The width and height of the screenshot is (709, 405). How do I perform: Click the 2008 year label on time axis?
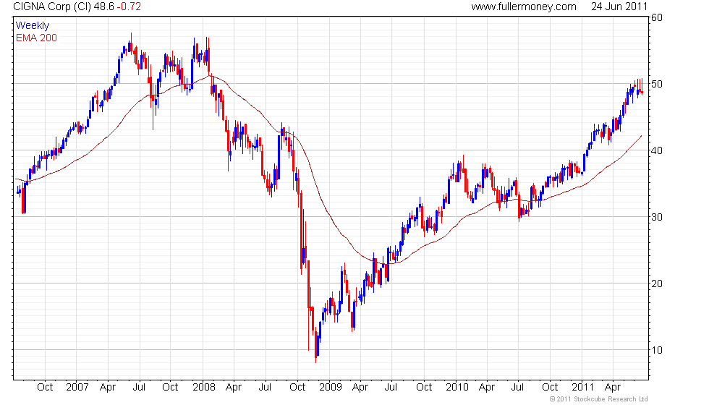204,388
